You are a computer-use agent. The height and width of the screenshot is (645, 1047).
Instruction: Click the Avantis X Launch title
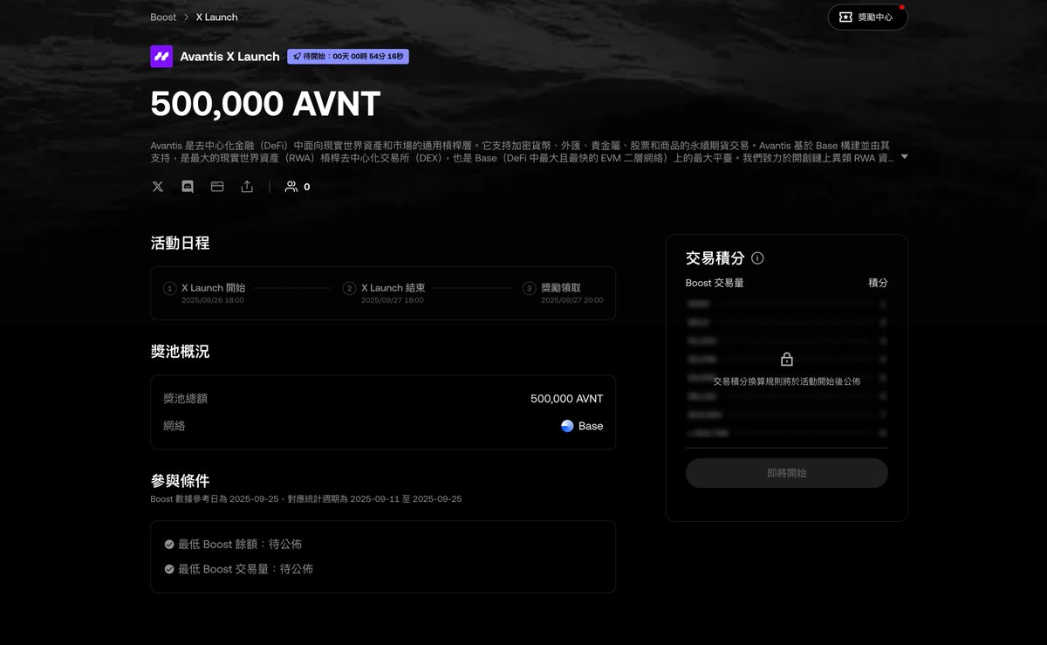[229, 57]
